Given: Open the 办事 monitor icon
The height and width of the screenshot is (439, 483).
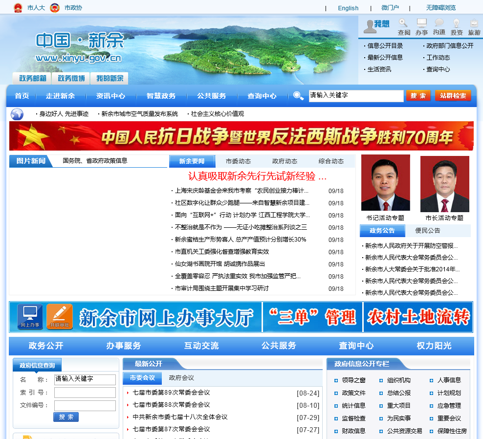Looking at the screenshot, I should 421,23.
